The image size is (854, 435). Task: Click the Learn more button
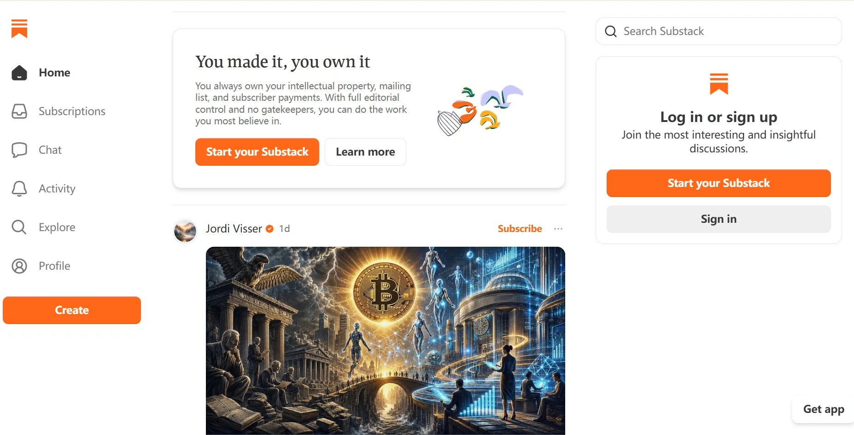coord(365,152)
